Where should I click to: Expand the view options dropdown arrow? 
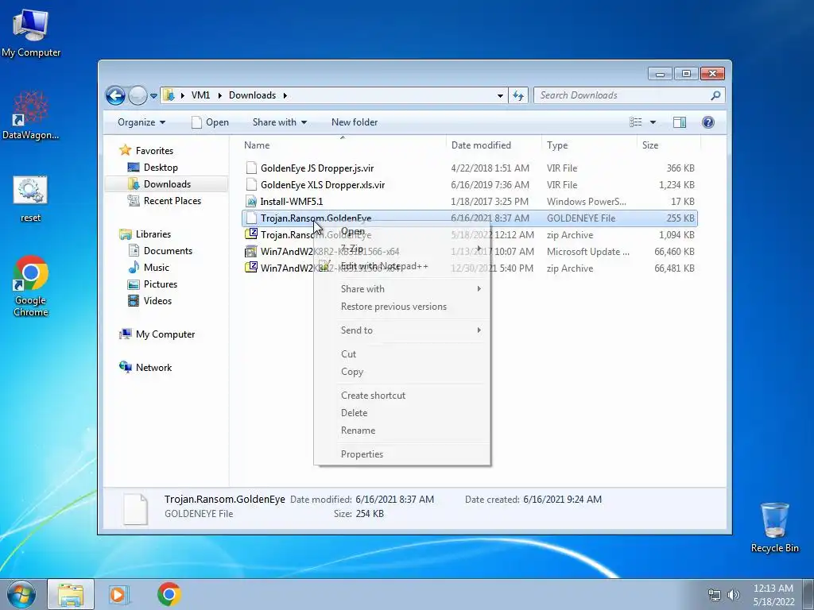pos(653,122)
